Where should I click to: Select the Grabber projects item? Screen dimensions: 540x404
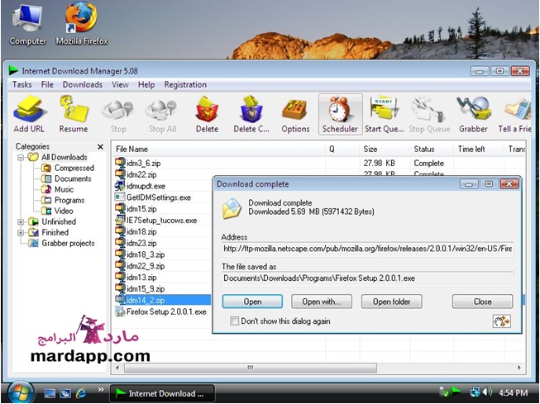[x=62, y=243]
